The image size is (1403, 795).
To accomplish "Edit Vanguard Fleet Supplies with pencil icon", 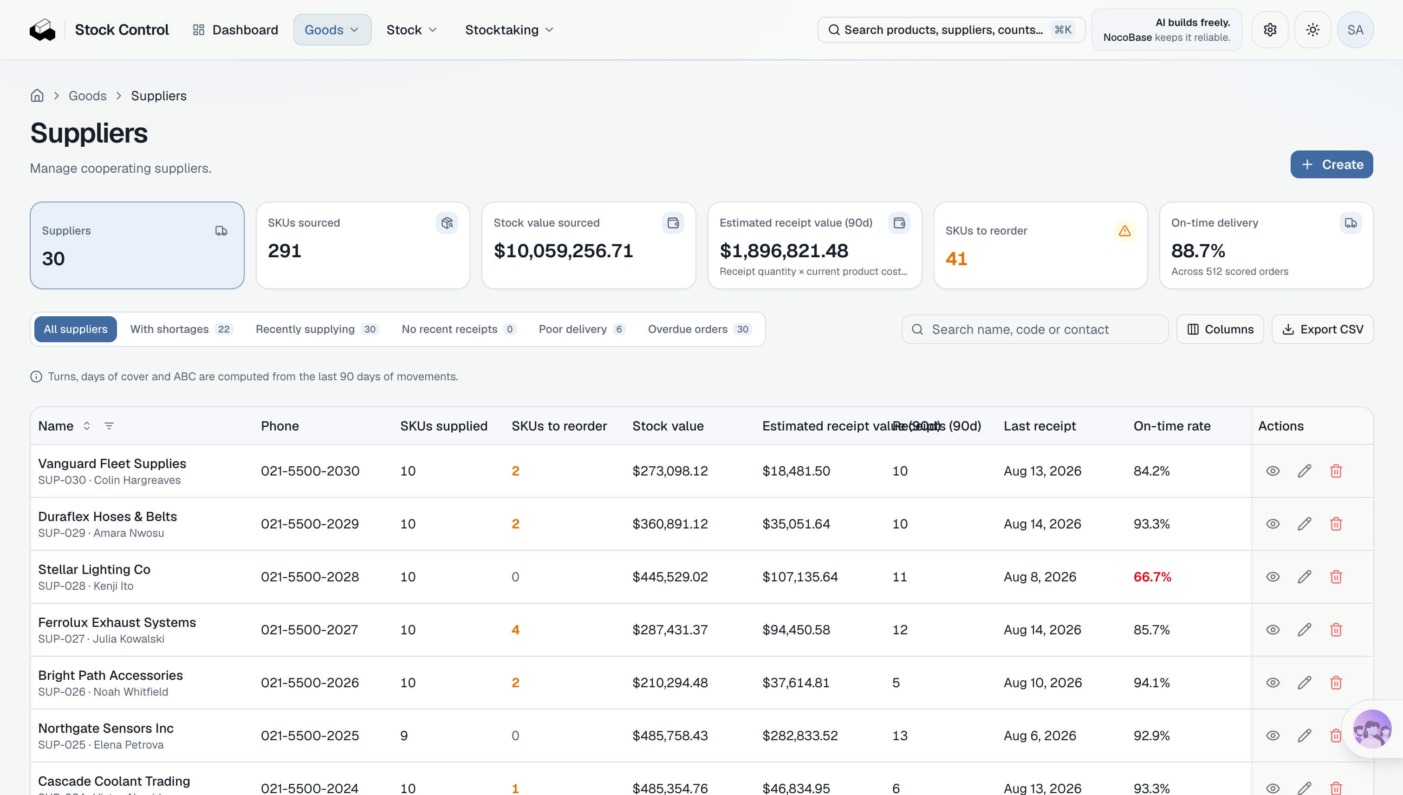I will click(1305, 471).
